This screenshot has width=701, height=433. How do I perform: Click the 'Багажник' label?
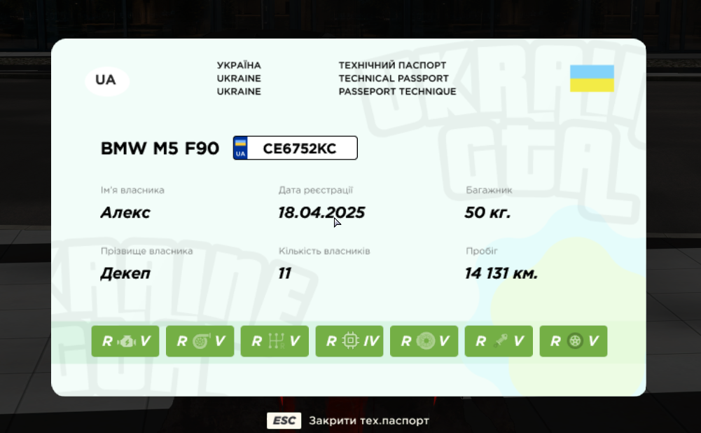point(489,190)
